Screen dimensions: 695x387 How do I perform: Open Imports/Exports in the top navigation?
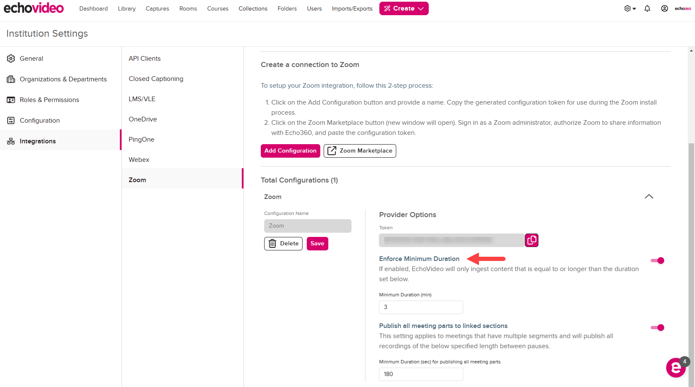pos(352,8)
